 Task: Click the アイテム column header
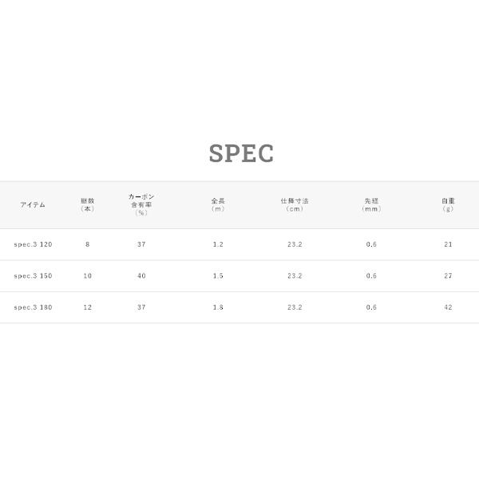click(33, 205)
